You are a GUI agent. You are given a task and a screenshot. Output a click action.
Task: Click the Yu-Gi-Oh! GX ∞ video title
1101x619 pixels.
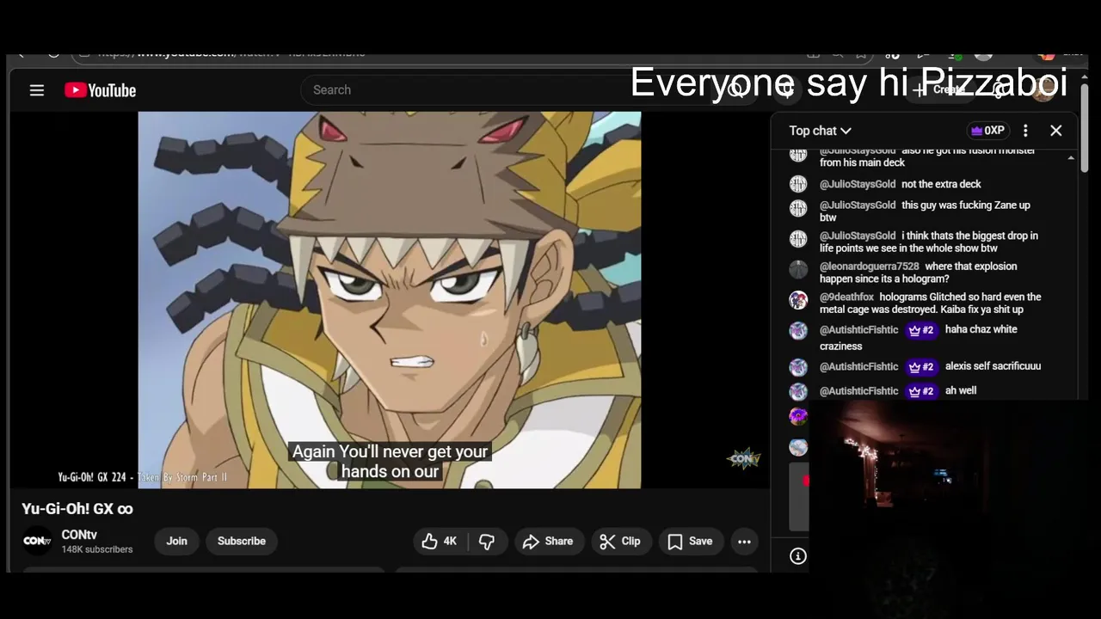77,509
